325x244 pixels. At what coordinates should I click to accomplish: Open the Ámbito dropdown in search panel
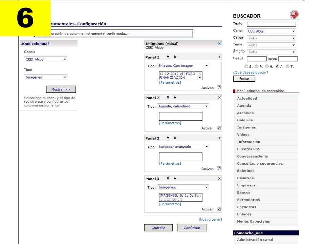(271, 52)
